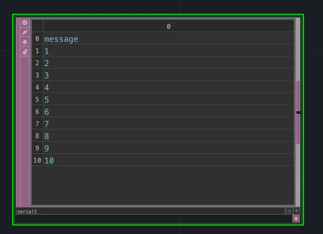Click the blue value 10 in last row
323x234 pixels.
49,161
